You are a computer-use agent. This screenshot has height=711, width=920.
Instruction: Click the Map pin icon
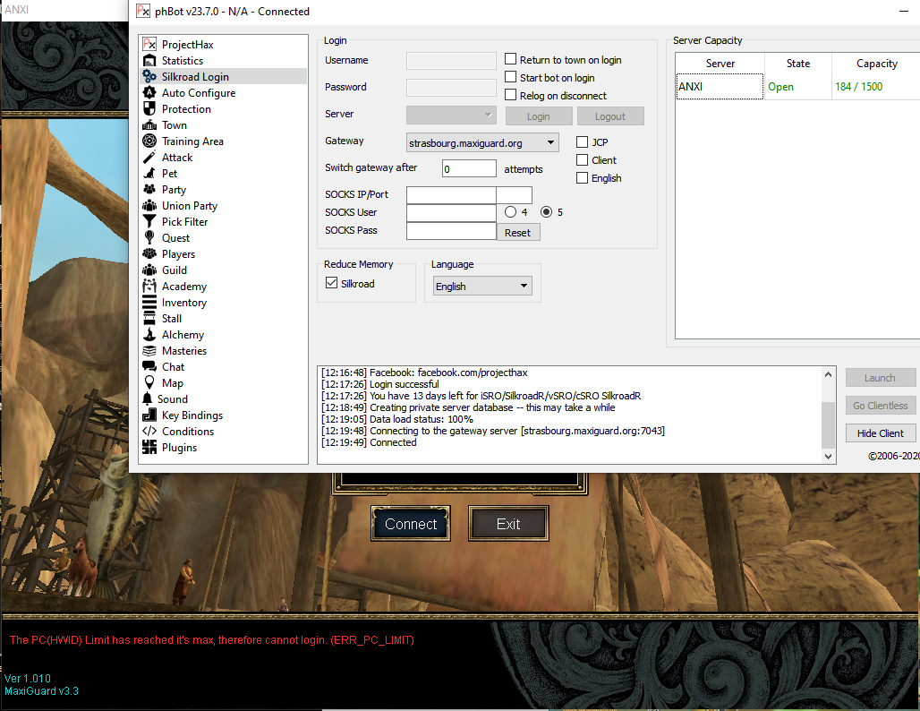pyautogui.click(x=149, y=383)
